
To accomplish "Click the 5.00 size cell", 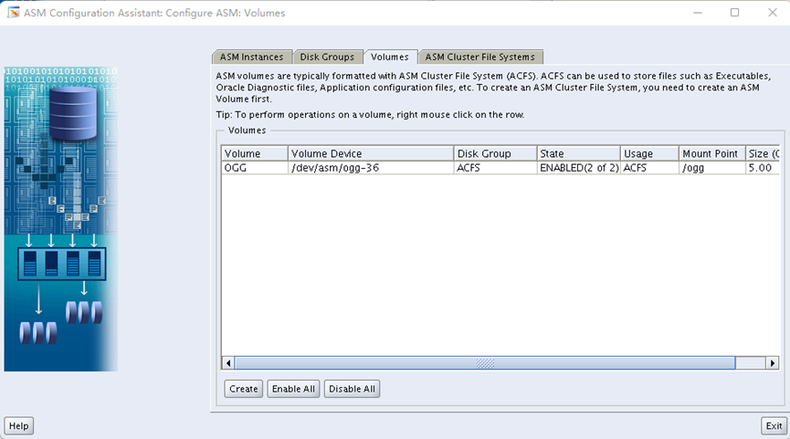I will [x=763, y=168].
